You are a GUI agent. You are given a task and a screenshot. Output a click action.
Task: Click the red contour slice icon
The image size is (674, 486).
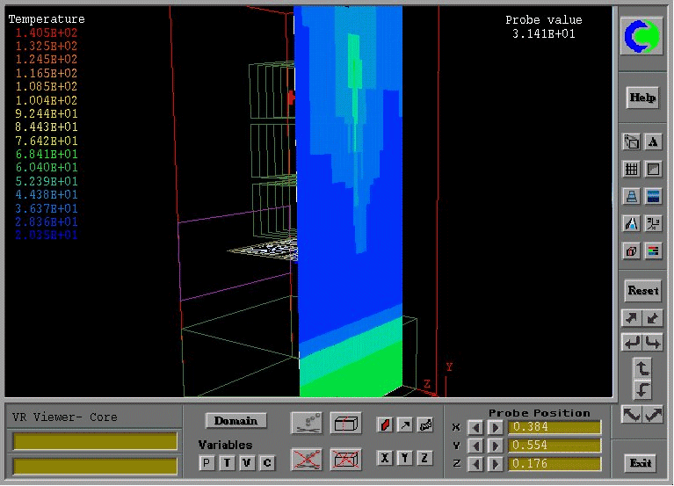[x=385, y=425]
